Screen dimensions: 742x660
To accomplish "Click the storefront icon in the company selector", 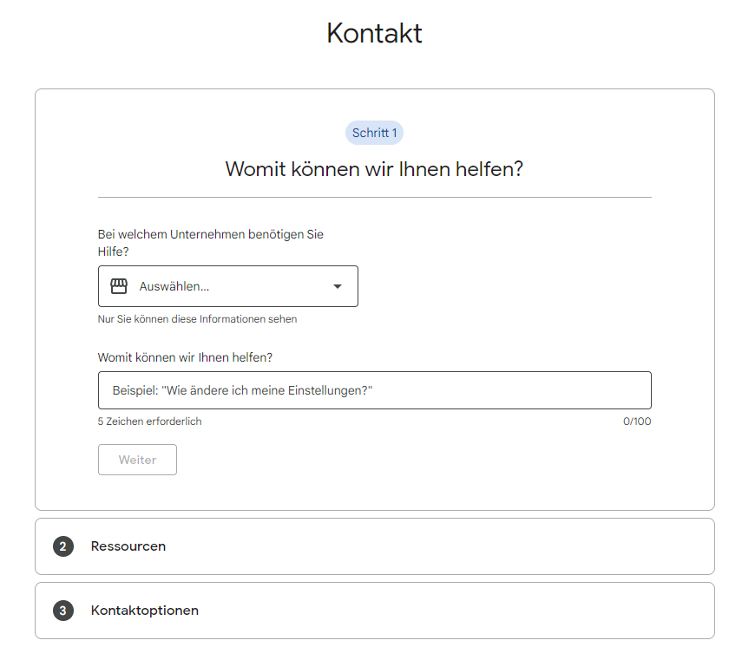I will tap(119, 286).
